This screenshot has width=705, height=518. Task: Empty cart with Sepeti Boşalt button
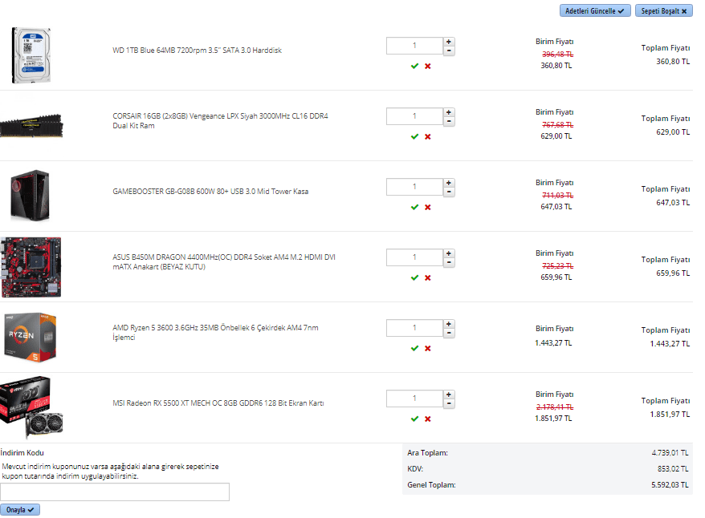tap(663, 11)
